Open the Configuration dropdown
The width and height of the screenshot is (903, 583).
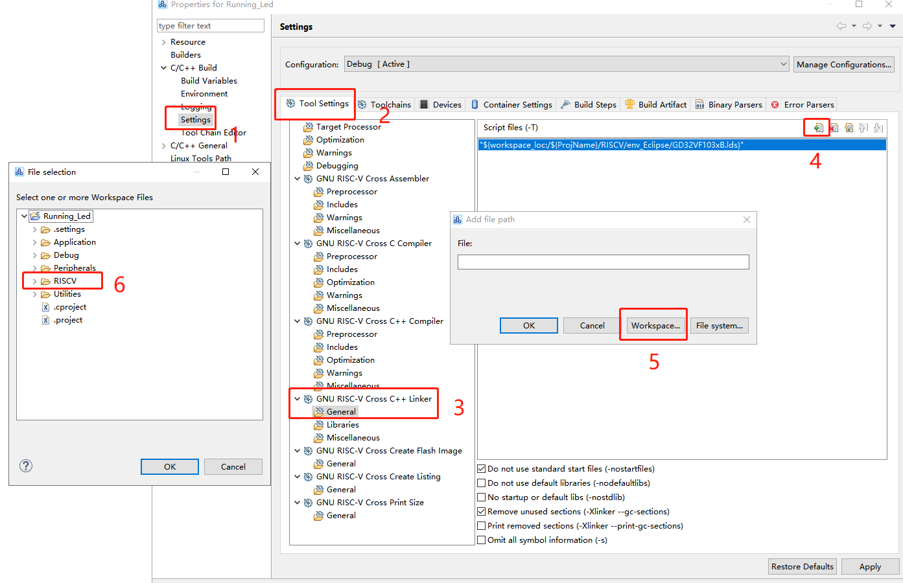click(x=567, y=64)
